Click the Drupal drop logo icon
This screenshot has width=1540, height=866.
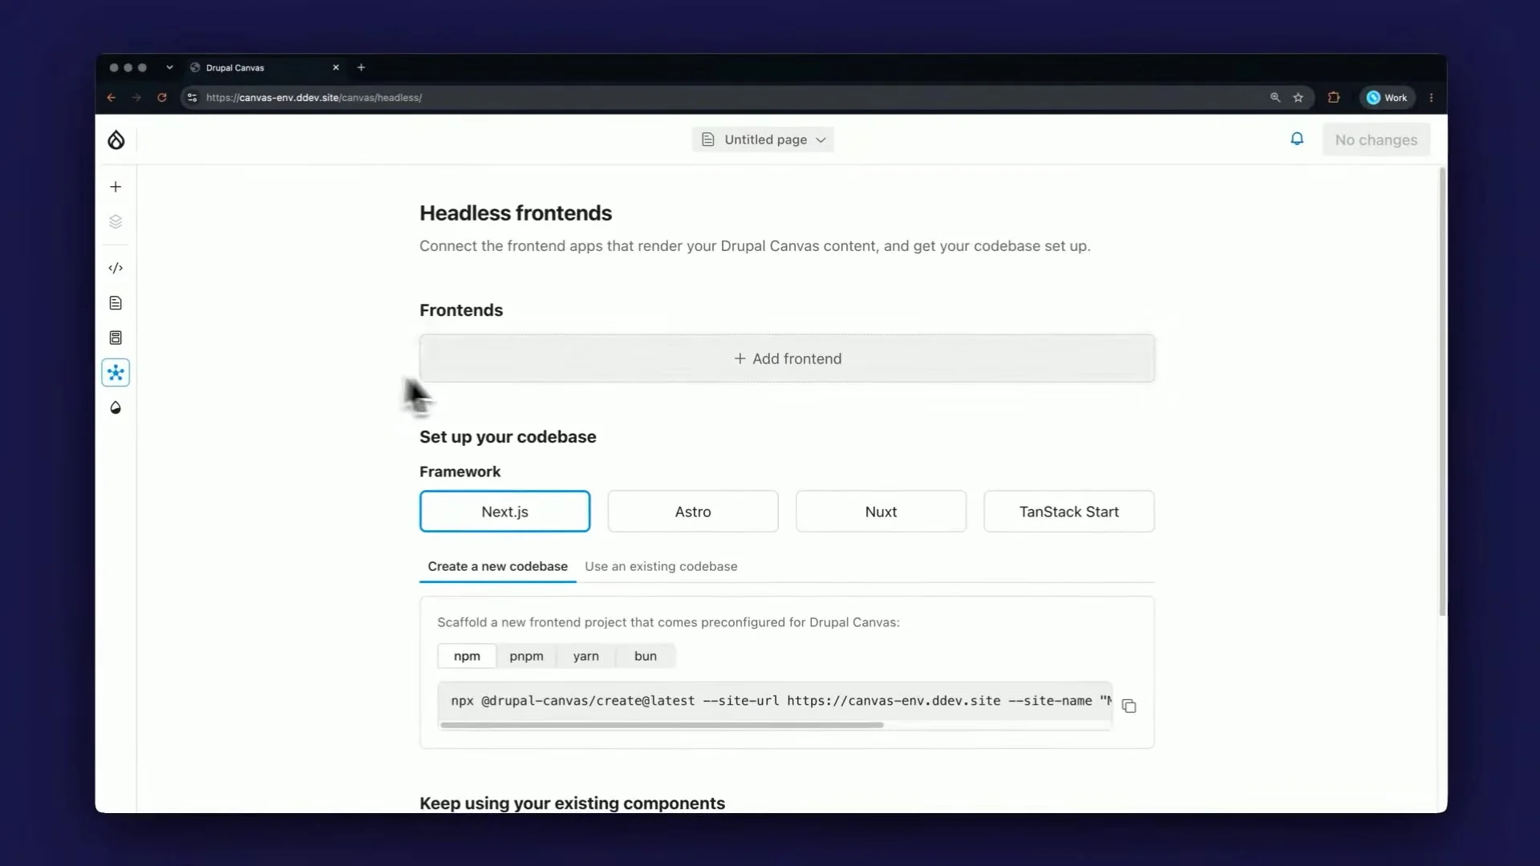coord(116,140)
